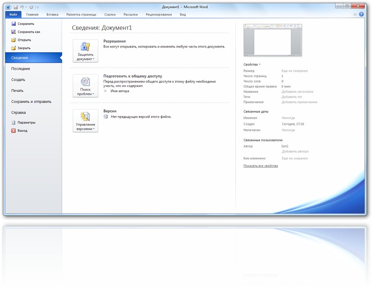Click the previous versions file icon
The height and width of the screenshot is (287, 372).
106,117
